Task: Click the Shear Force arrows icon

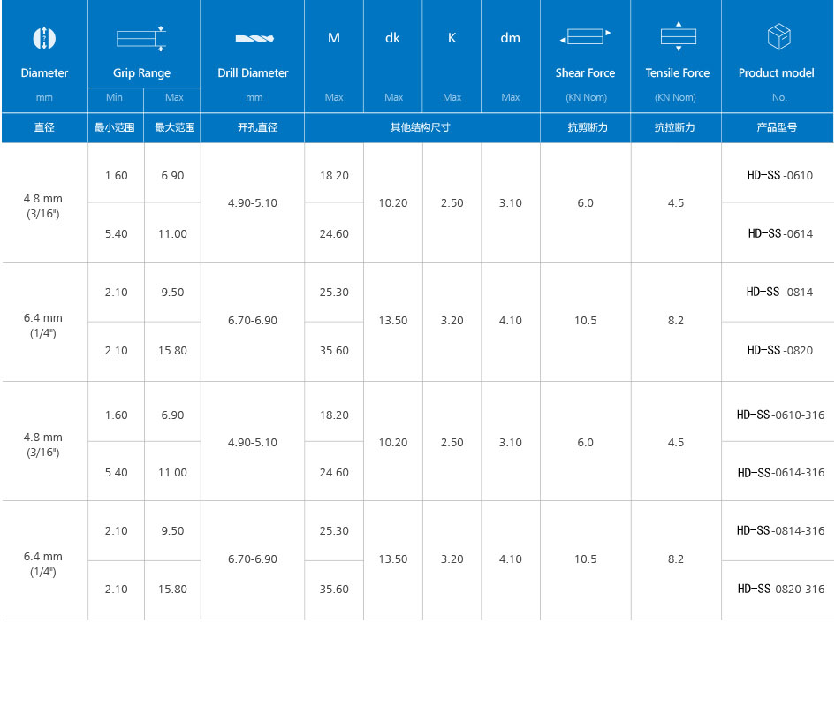Action: 585,37
